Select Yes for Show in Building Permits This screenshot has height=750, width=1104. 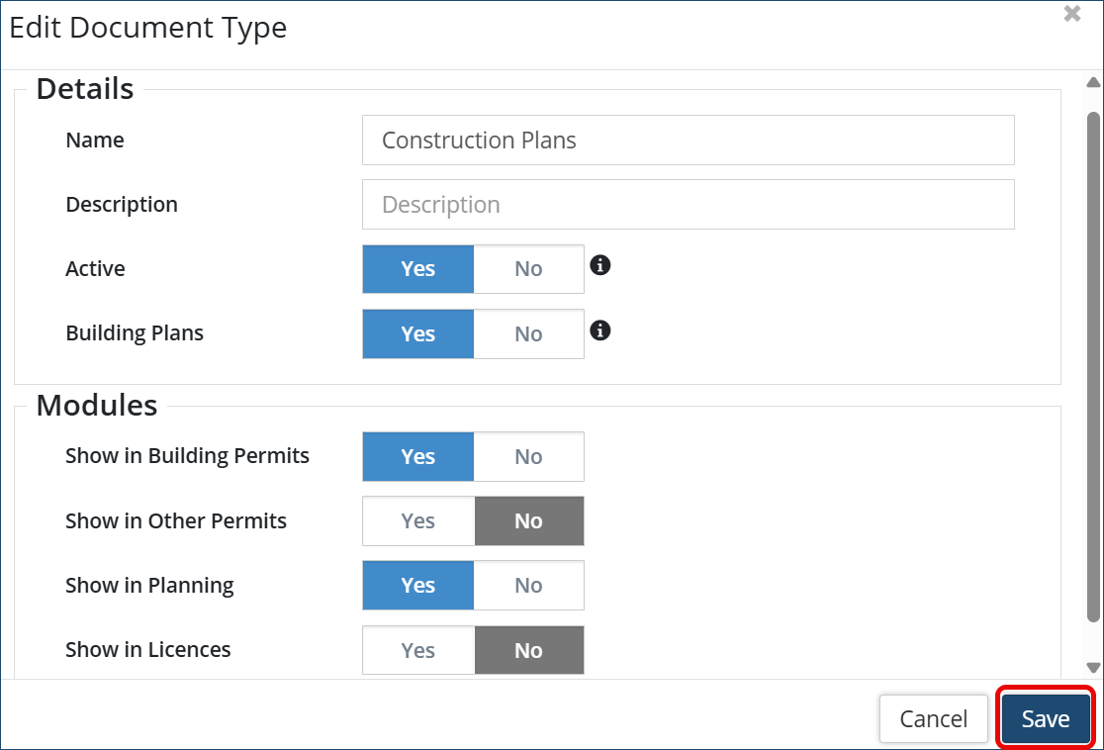(x=418, y=456)
